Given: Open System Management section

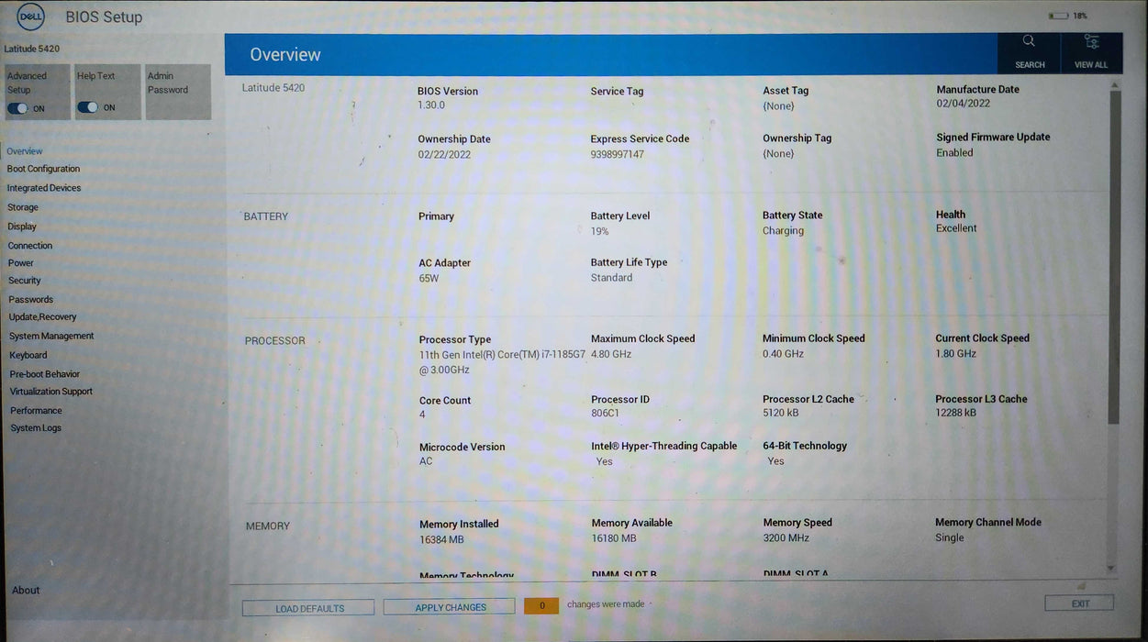Looking at the screenshot, I should pyautogui.click(x=51, y=337).
